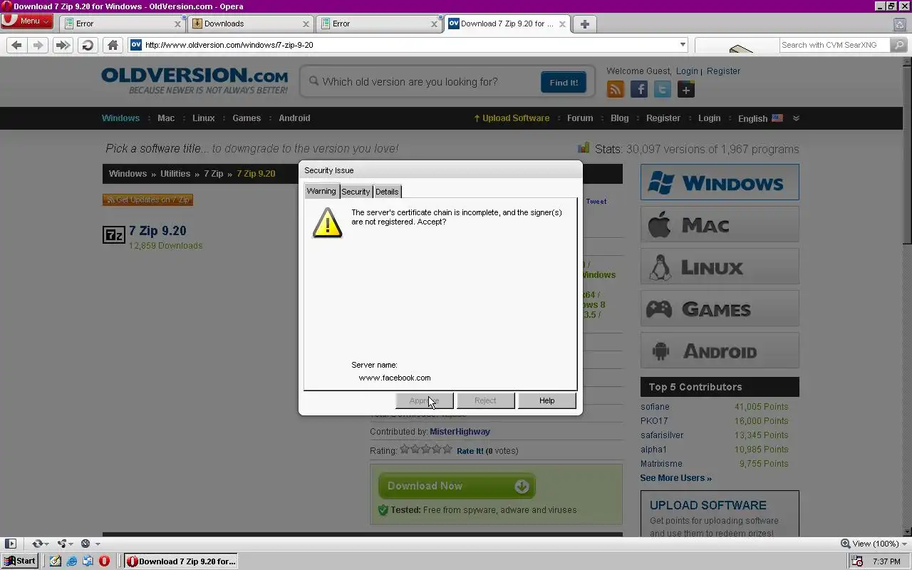The height and width of the screenshot is (570, 912).
Task: Click the Download Now button
Action: (457, 486)
